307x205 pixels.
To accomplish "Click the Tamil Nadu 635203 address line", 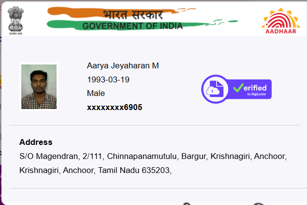I will [x=96, y=170].
